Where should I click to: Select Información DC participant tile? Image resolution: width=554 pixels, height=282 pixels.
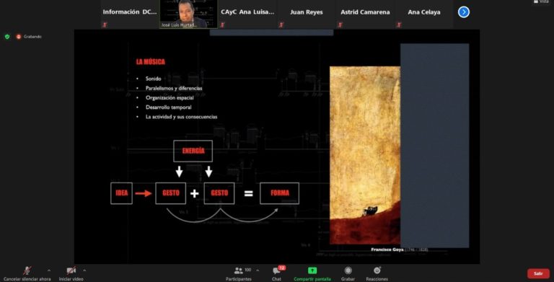coord(130,14)
